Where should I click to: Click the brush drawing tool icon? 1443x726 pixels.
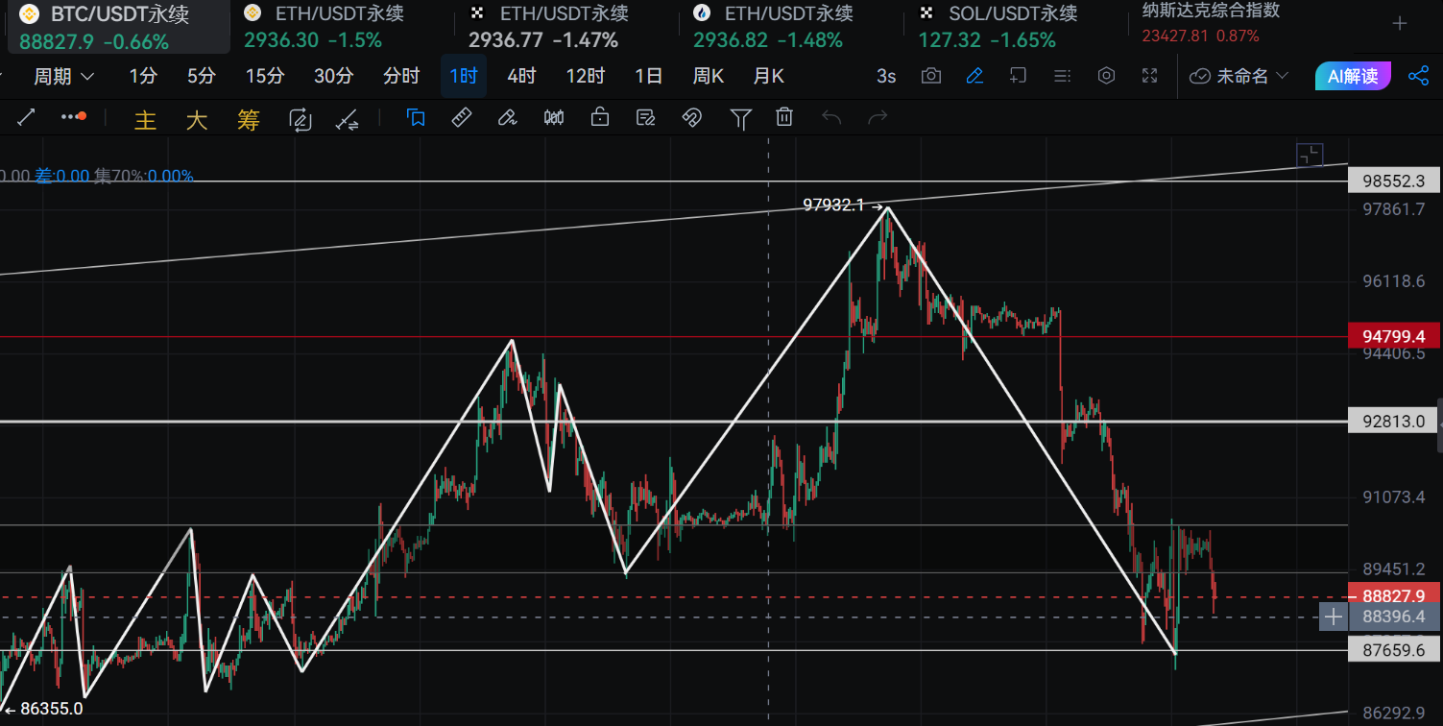click(507, 117)
